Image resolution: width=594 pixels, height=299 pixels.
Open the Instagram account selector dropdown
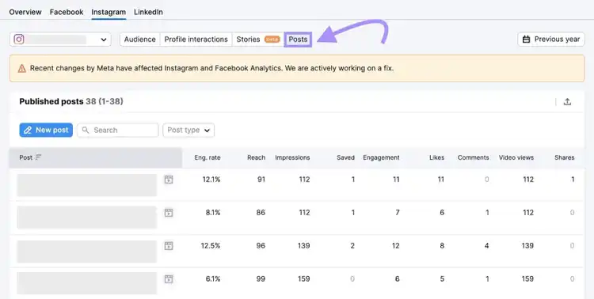click(x=60, y=40)
